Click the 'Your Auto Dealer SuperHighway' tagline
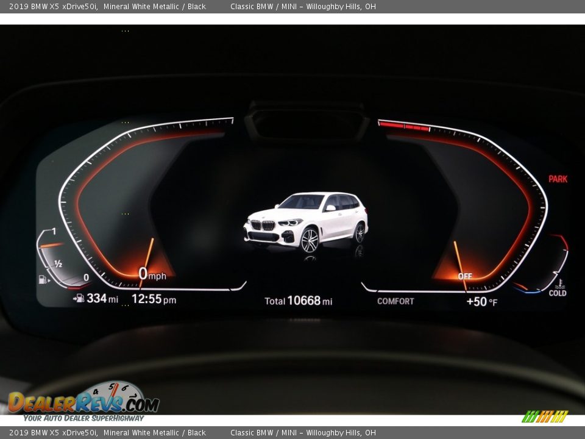 [83, 418]
